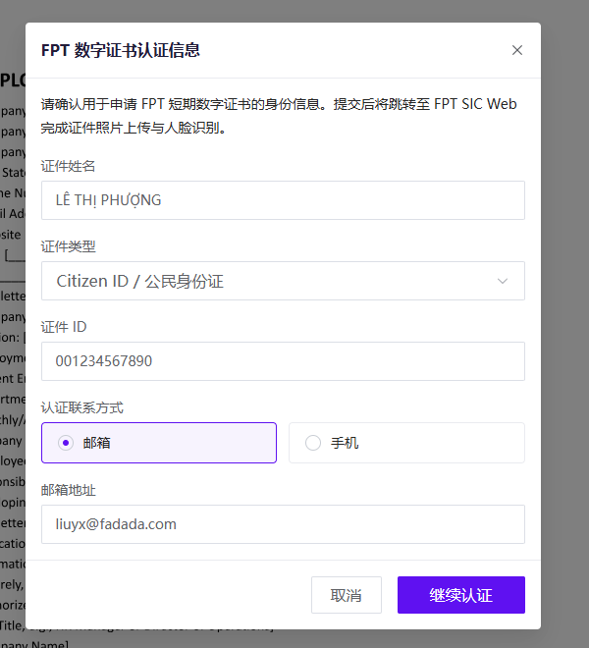Click the 邮箱地址 field label

click(68, 490)
